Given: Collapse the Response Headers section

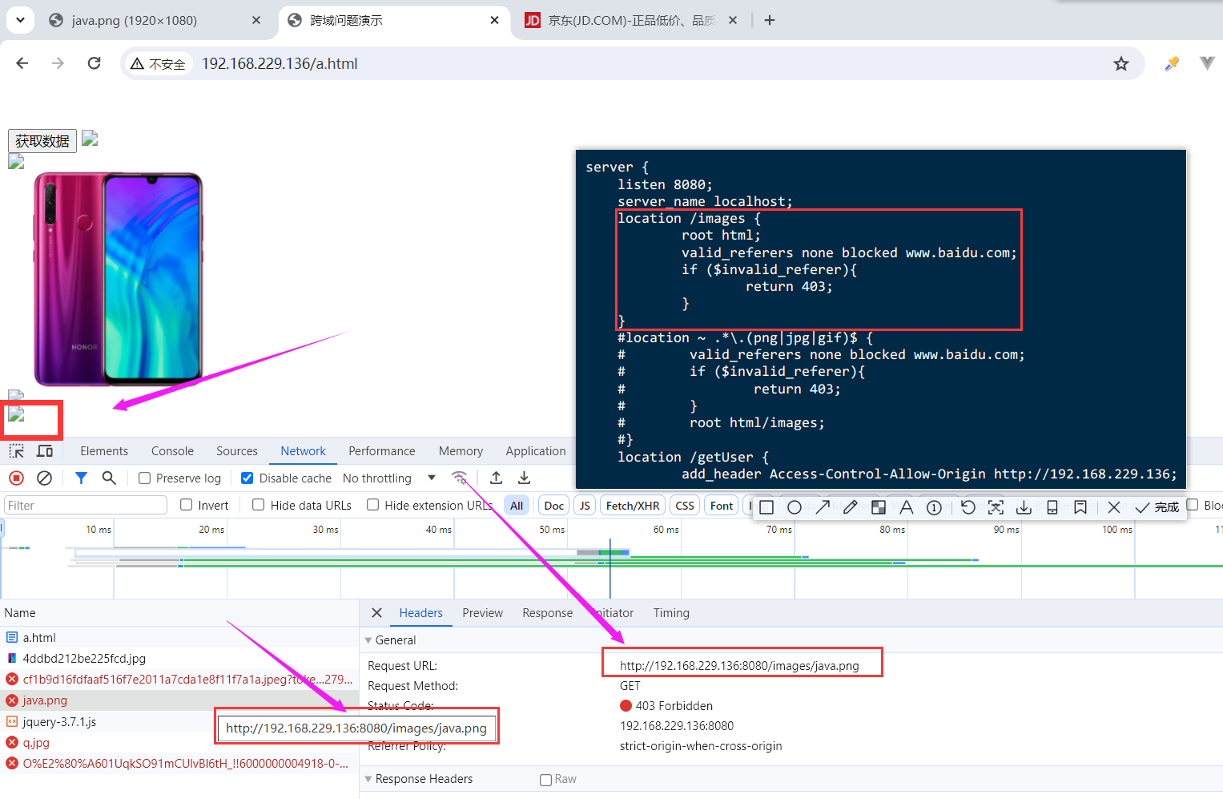Looking at the screenshot, I should point(368,779).
